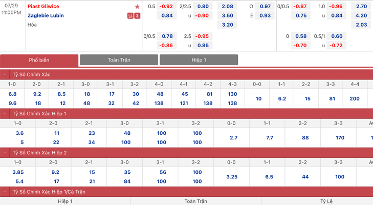Collapse the Tỷ Số Chính Xác Hiệp 1 section

click(5, 114)
